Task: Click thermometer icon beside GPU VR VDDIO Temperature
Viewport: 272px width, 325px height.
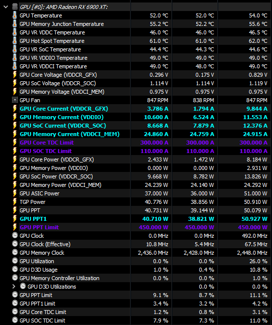Action: pos(15,58)
